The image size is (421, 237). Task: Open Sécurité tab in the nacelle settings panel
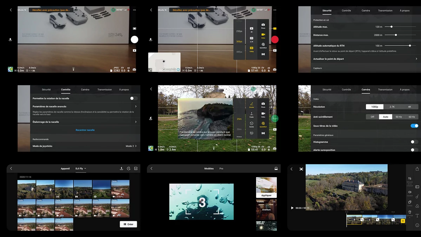click(46, 90)
